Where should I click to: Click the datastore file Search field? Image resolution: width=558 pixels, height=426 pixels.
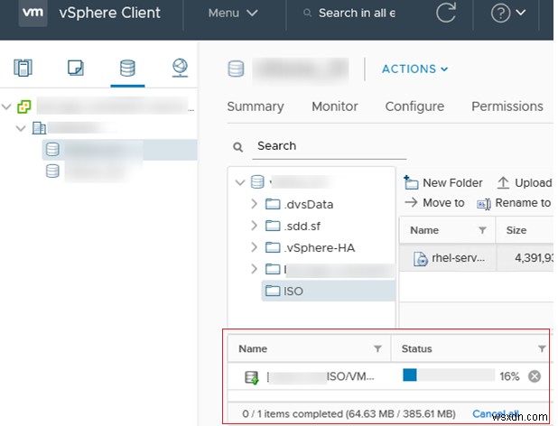(x=330, y=146)
